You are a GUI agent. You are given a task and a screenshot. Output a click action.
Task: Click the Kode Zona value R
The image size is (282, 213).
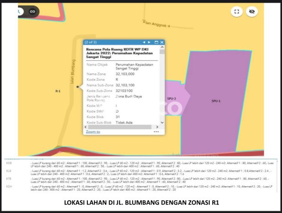(117, 79)
